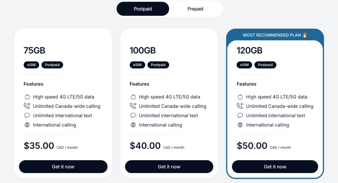Click the phone calling icon in 75GB plan

click(27, 106)
